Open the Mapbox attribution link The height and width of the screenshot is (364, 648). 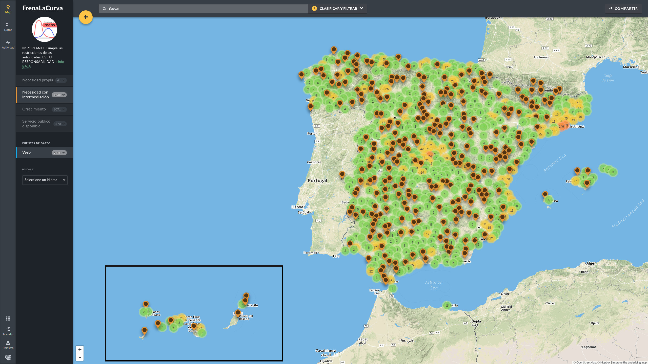coord(604,362)
